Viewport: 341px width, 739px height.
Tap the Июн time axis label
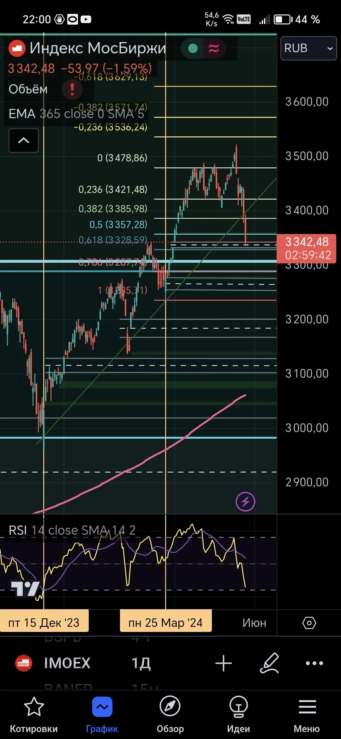(254, 623)
